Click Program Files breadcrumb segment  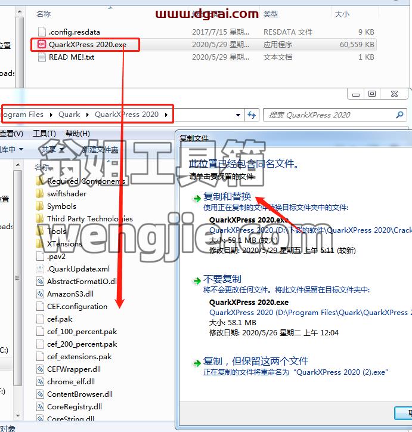coord(23,115)
